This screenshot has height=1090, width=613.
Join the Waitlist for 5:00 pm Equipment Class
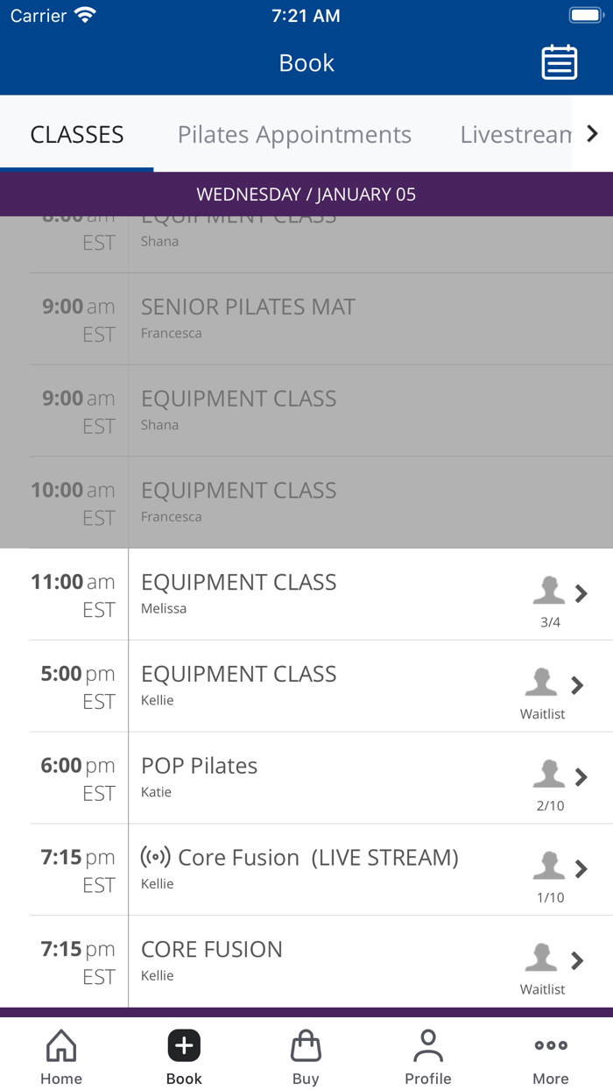pos(541,713)
